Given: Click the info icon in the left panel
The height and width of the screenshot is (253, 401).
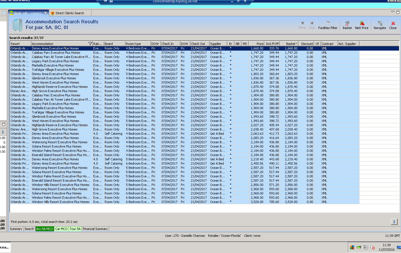Looking at the screenshot, I should pyautogui.click(x=3, y=132).
